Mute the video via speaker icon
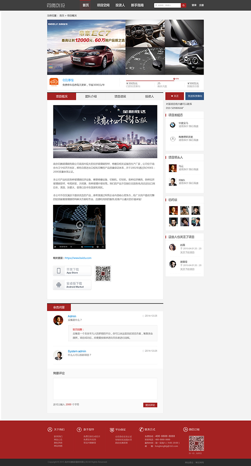 [x=82, y=247]
